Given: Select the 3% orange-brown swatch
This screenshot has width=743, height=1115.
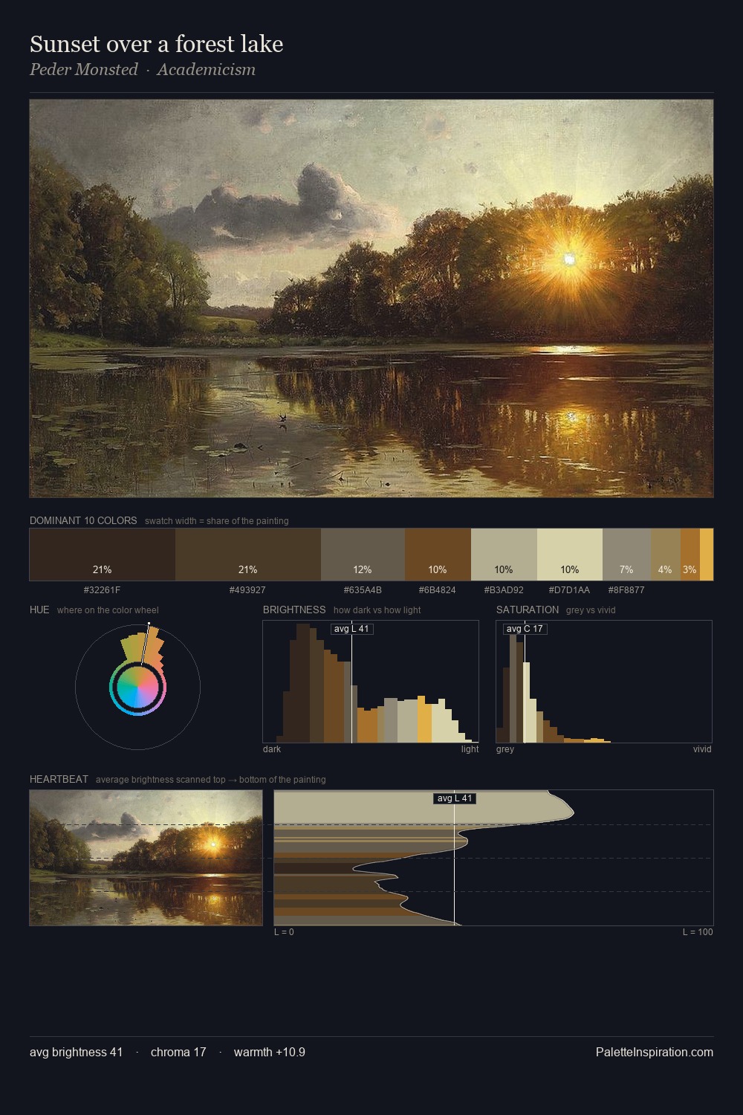Looking at the screenshot, I should click(690, 555).
